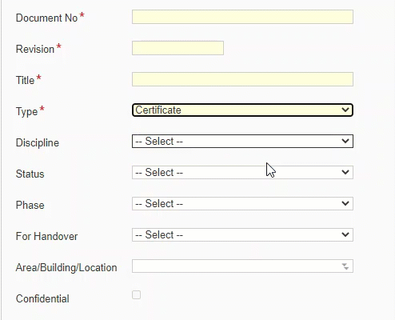Click the Document No label
Screen dimensions: 395x320
point(46,18)
